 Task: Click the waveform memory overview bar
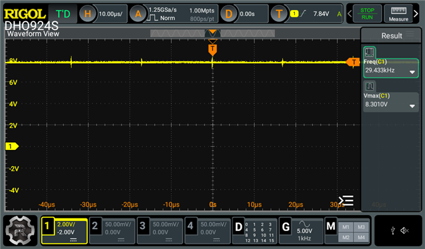(212, 33)
